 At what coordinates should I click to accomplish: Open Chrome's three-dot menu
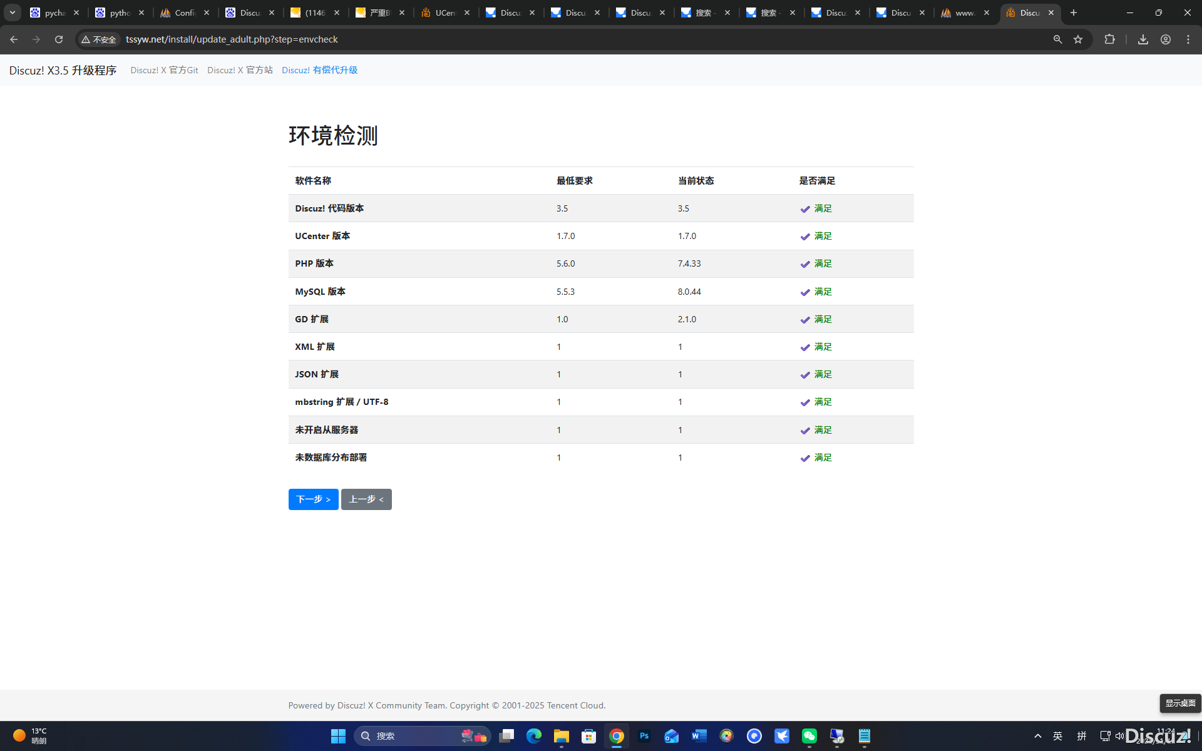(1188, 39)
